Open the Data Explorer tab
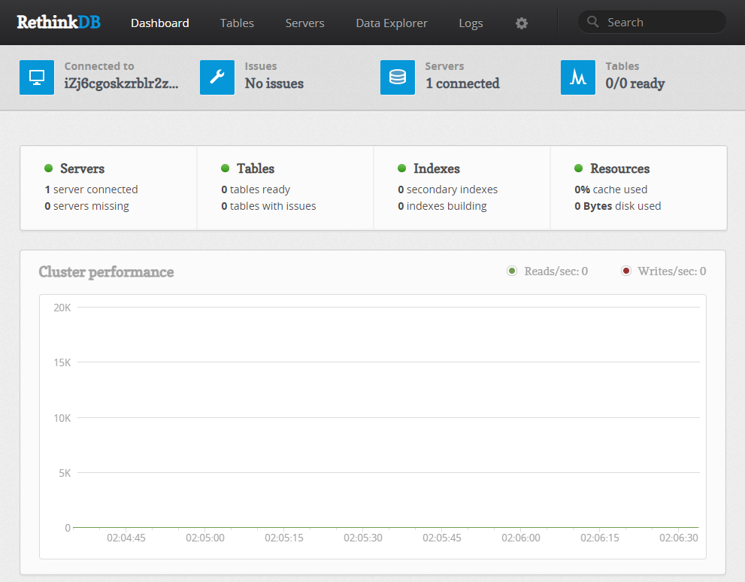Image resolution: width=745 pixels, height=582 pixels. click(392, 23)
